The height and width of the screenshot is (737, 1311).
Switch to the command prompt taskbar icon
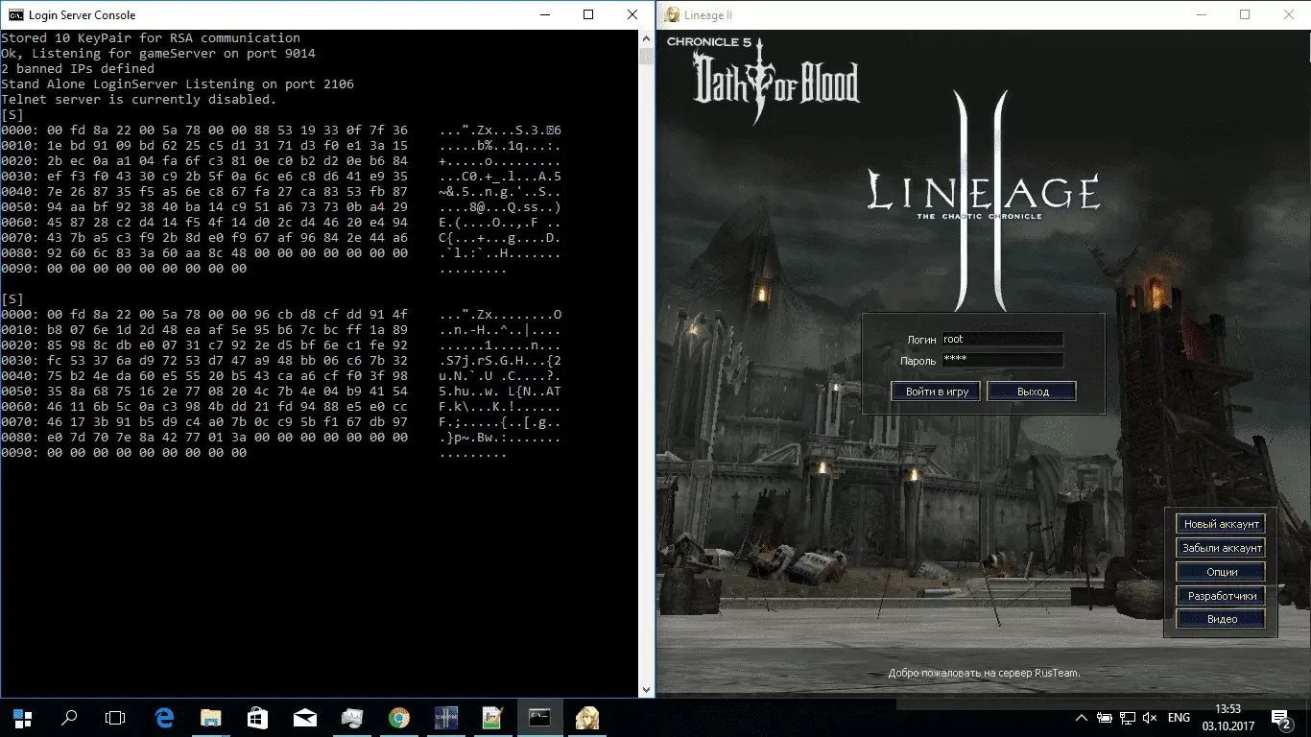[x=540, y=717]
